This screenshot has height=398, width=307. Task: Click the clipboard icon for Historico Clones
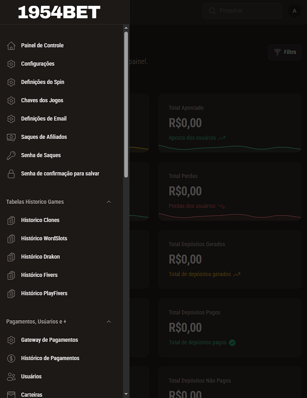pos(11,220)
